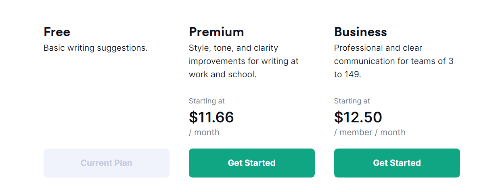The image size is (496, 192).
Task: Click the 'Basic writing suggestions.' description
Action: click(96, 48)
